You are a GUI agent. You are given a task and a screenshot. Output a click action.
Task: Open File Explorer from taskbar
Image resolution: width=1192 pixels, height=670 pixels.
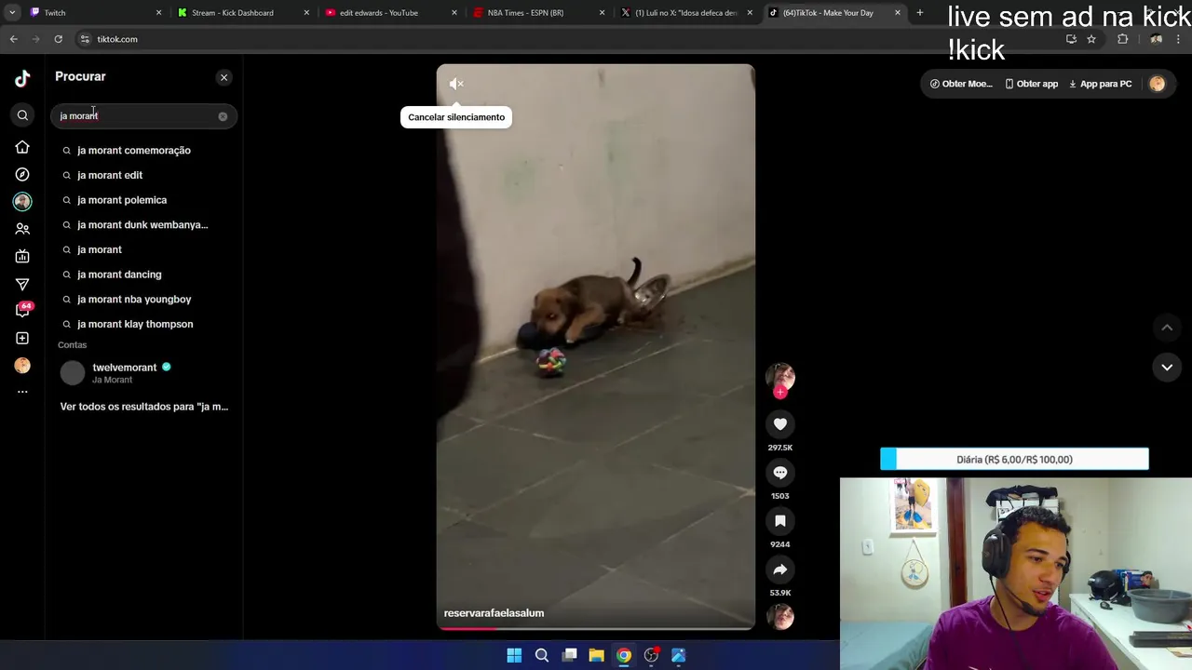click(x=597, y=655)
